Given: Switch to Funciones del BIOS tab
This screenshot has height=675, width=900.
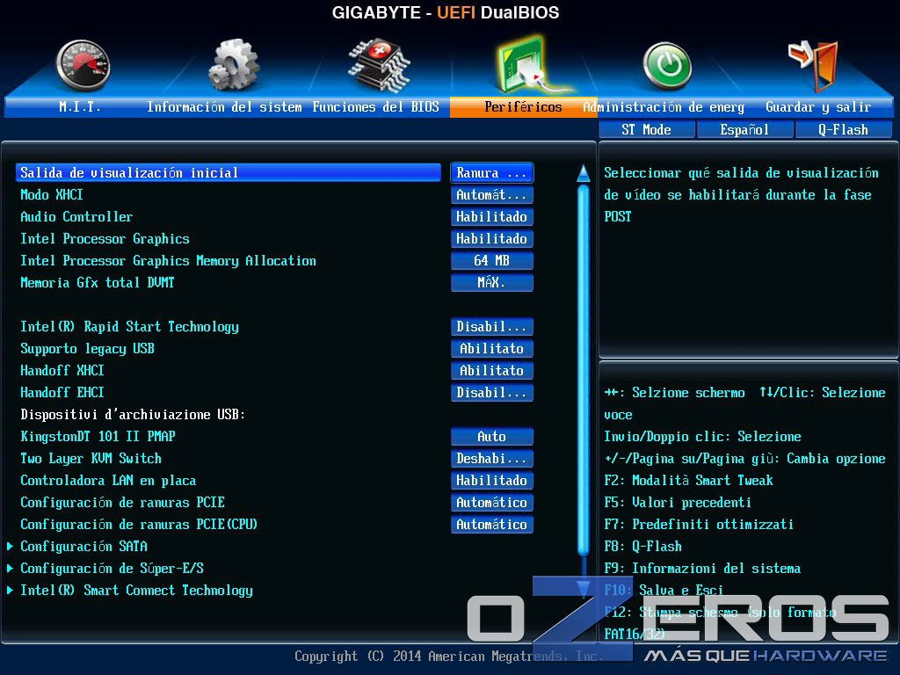Looking at the screenshot, I should click(x=376, y=106).
